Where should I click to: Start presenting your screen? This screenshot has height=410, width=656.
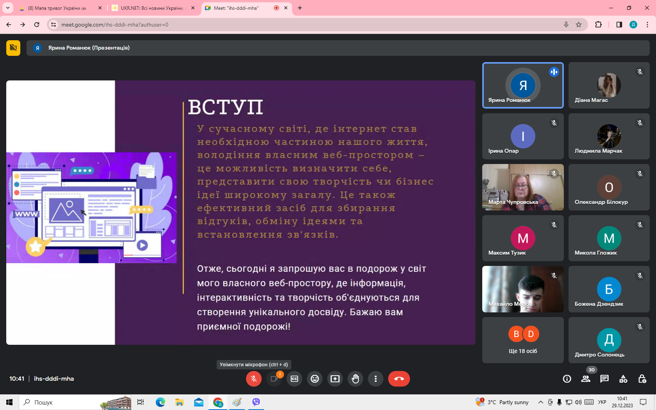point(335,379)
